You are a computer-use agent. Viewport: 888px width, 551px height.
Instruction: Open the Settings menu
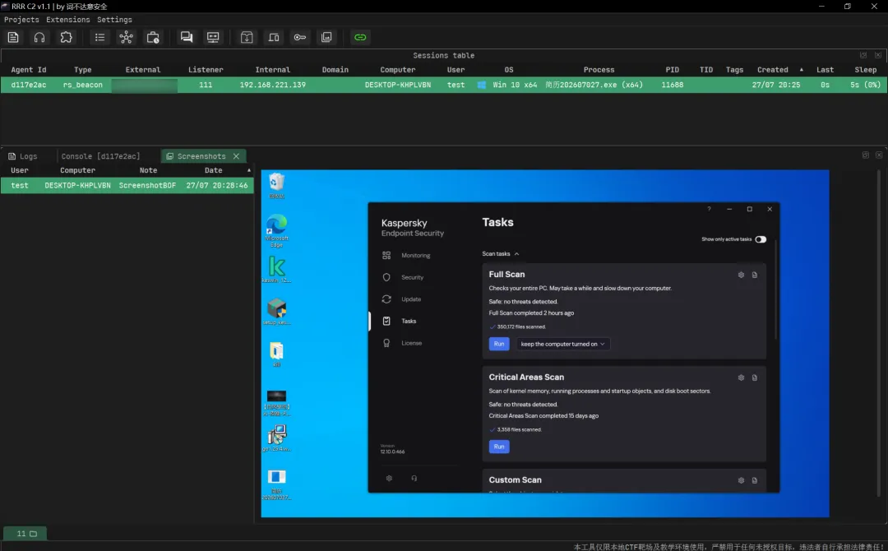pyautogui.click(x=114, y=19)
